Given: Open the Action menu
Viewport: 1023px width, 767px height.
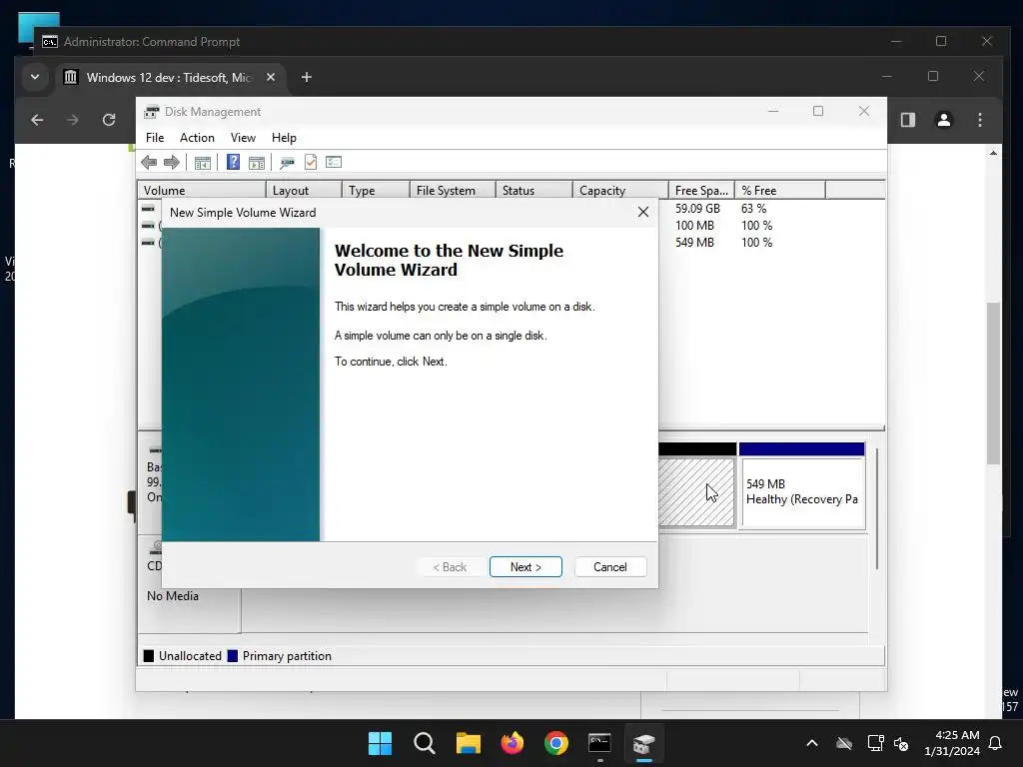Looking at the screenshot, I should pyautogui.click(x=197, y=138).
